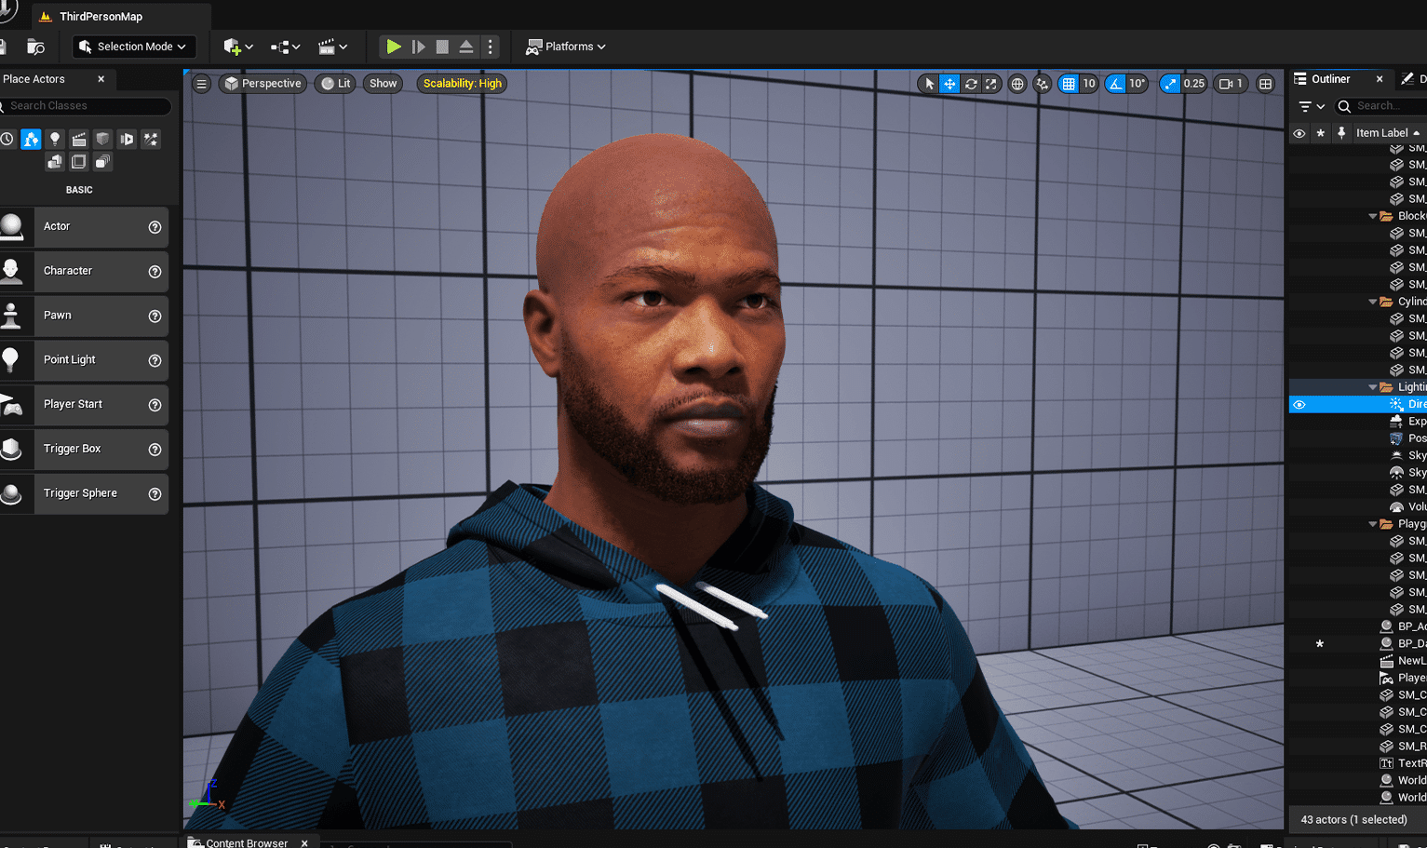1427x848 pixels.
Task: Open the play options three-dot menu
Action: tap(490, 47)
